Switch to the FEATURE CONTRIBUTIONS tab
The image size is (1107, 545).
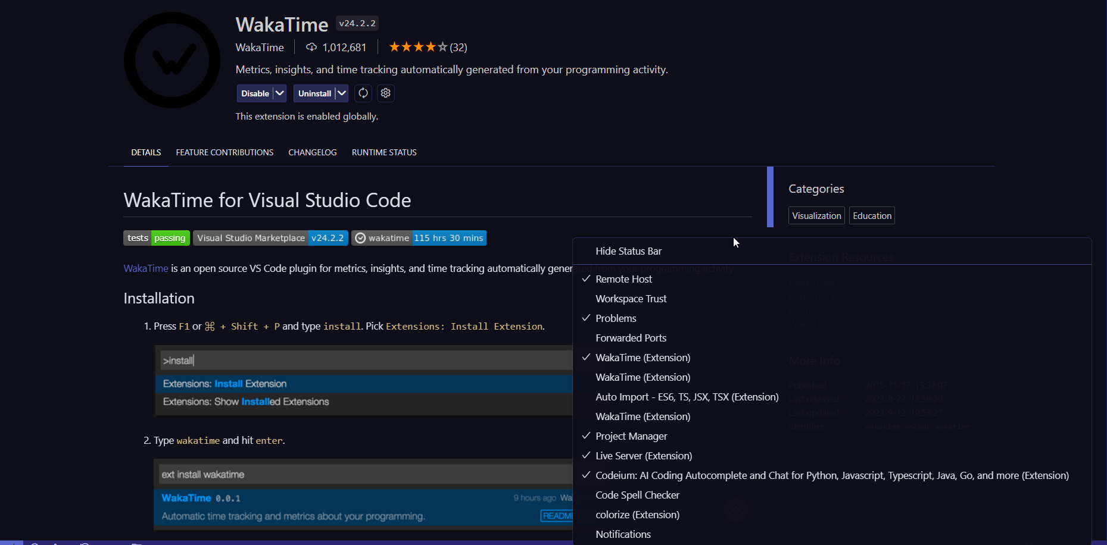click(224, 152)
